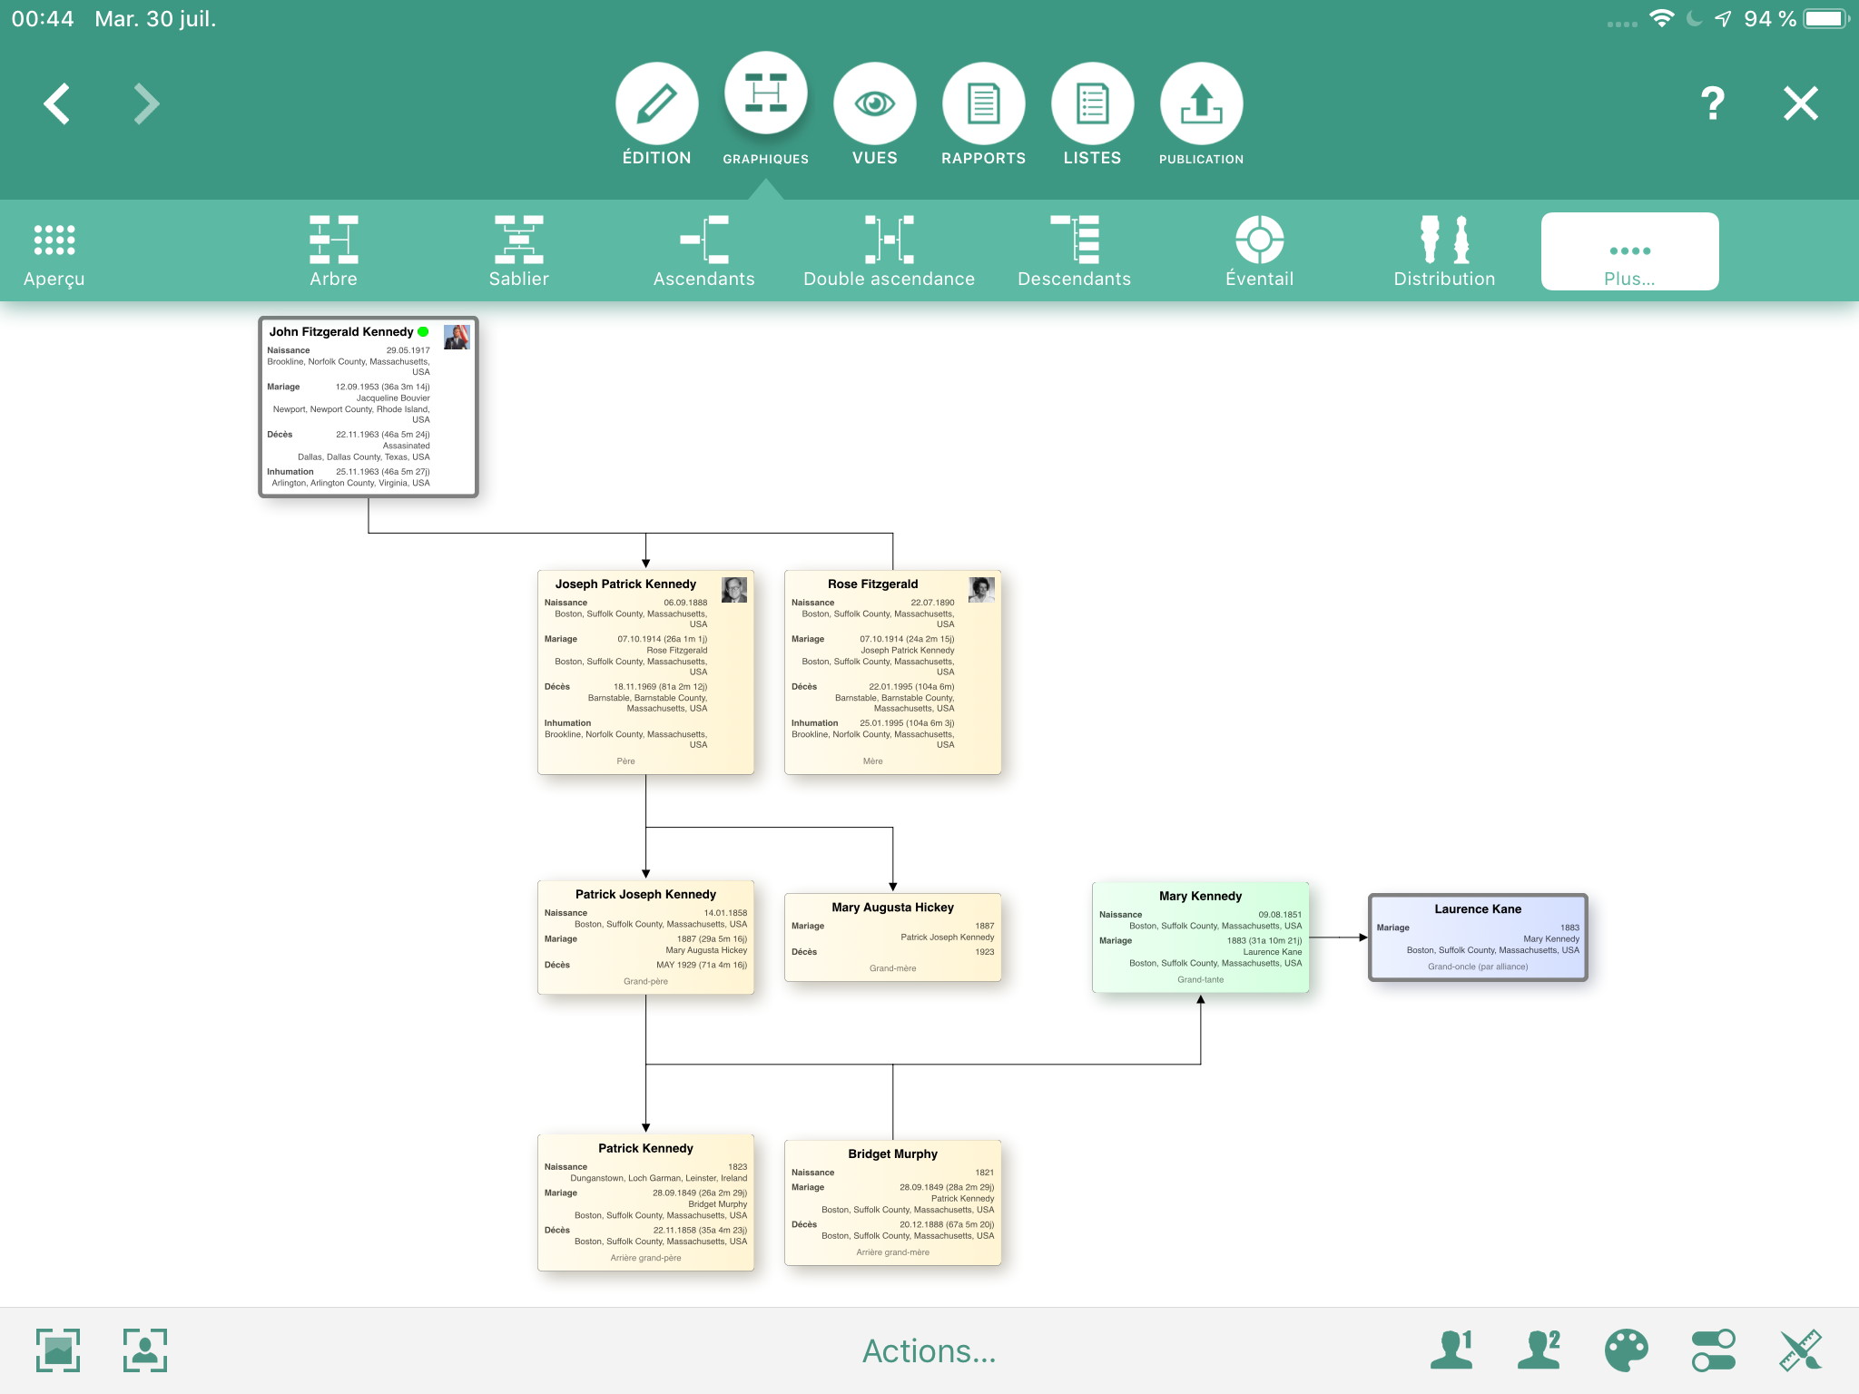This screenshot has width=1859, height=1394.
Task: Select the Mary Augusta Hickey card
Action: click(892, 937)
